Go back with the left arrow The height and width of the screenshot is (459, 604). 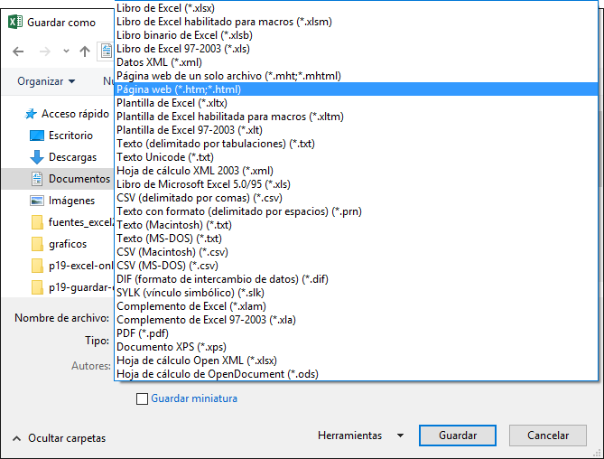click(x=18, y=52)
